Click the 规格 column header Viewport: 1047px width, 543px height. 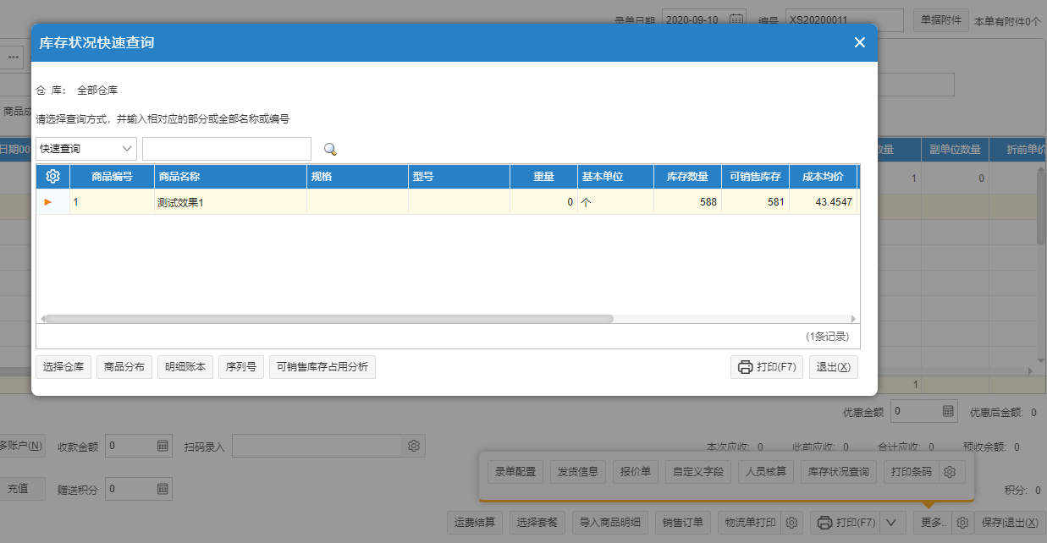coord(357,177)
